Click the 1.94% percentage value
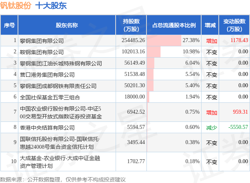 point(192,97)
